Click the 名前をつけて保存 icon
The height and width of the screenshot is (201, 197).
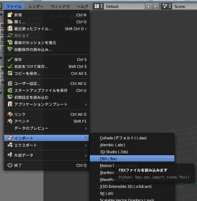pos(10,67)
